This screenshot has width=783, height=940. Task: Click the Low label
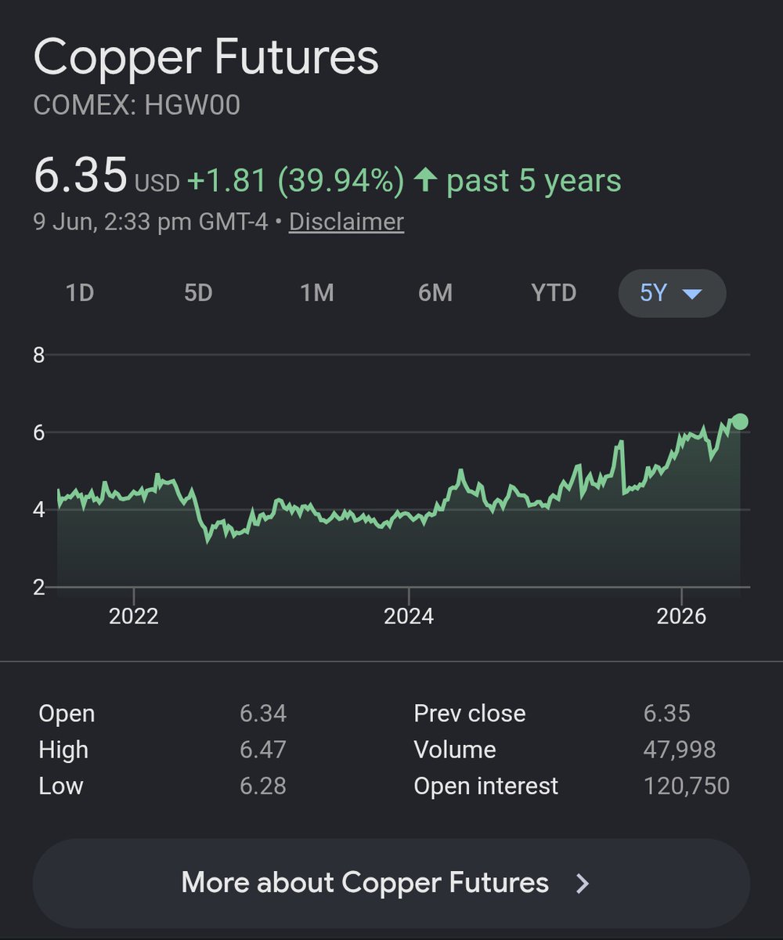pyautogui.click(x=61, y=786)
